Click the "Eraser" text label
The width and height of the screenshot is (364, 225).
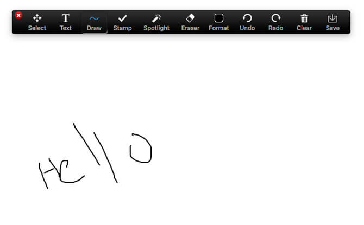(x=190, y=28)
